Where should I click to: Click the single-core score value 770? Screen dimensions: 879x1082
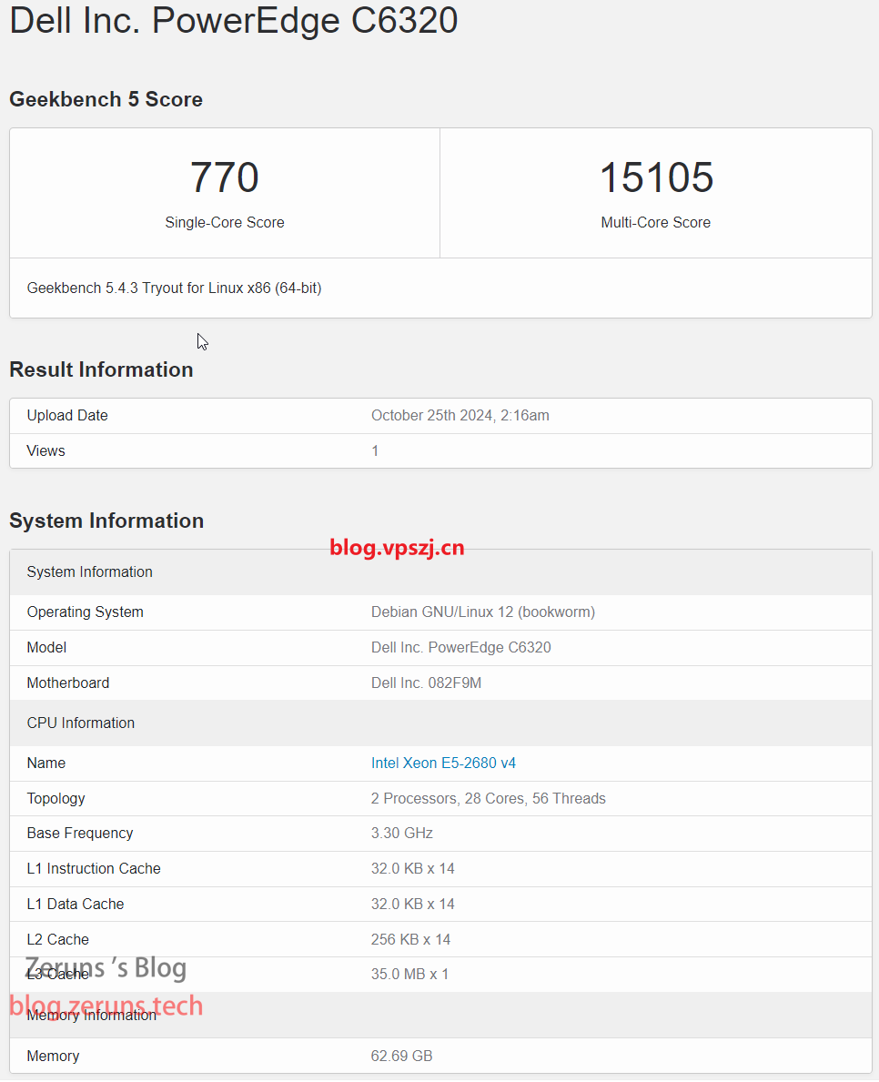pos(225,177)
